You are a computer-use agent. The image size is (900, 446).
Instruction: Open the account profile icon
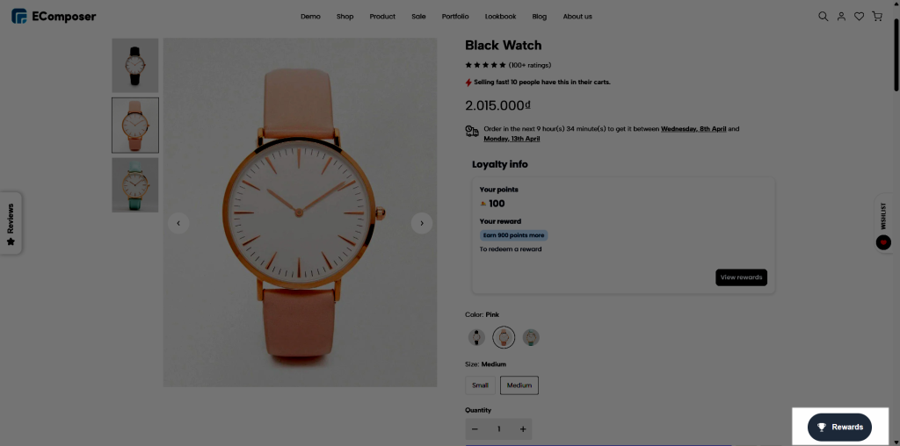(x=841, y=17)
